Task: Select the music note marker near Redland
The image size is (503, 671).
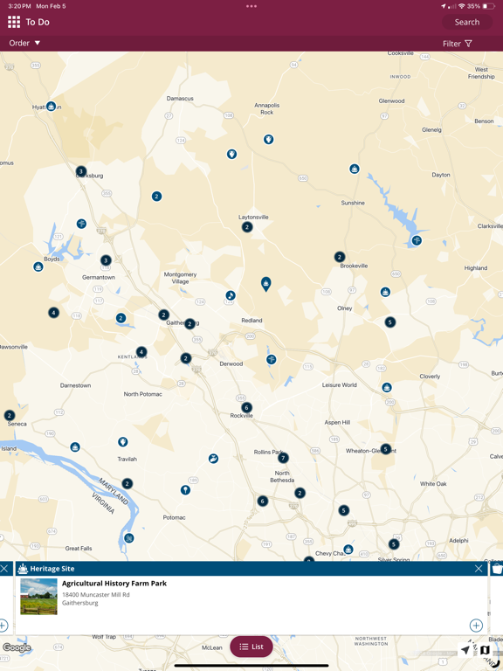Action: click(x=231, y=295)
